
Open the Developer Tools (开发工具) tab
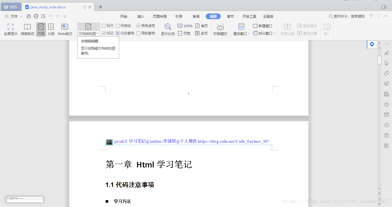pyautogui.click(x=249, y=16)
